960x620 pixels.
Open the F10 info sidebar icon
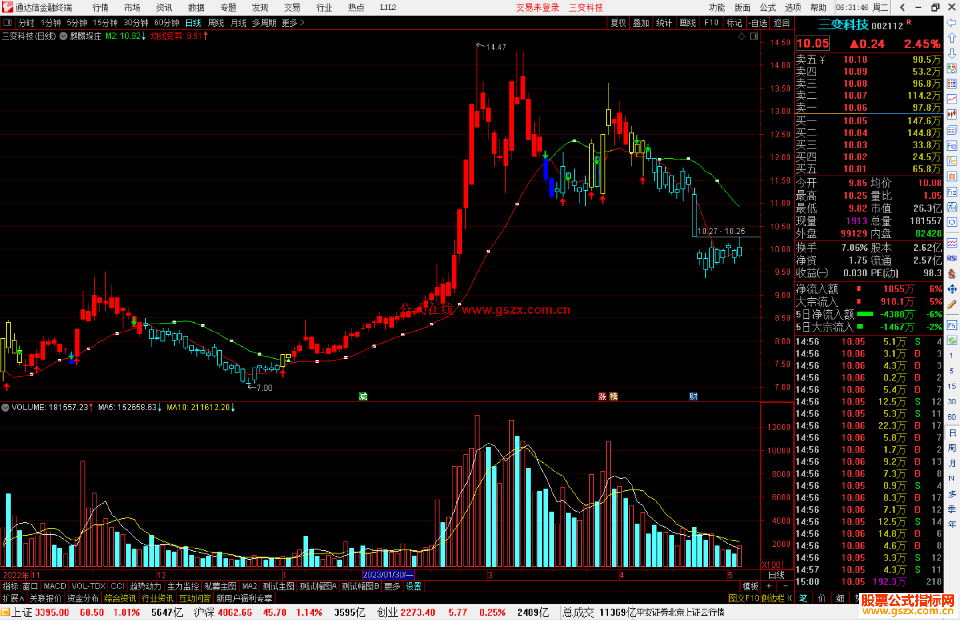coord(952,146)
